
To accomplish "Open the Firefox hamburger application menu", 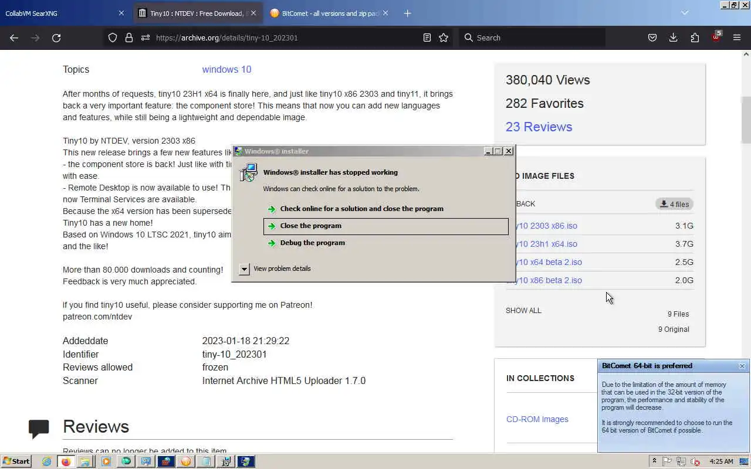I will point(737,38).
